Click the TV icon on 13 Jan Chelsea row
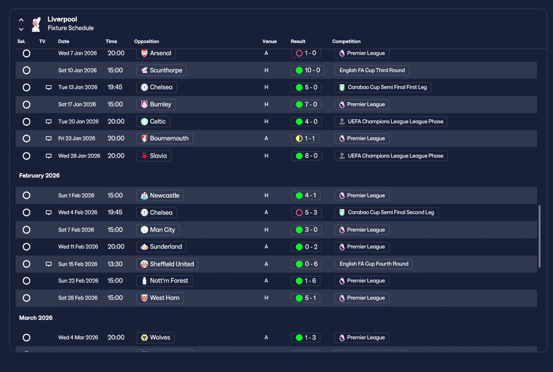The height and width of the screenshot is (372, 553). 49,88
